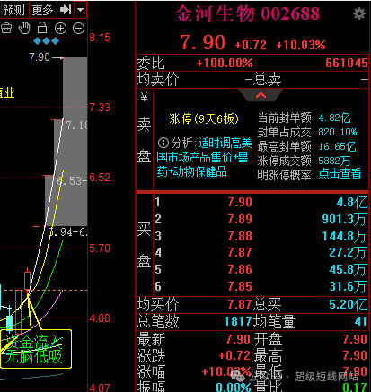Zoom out with the minus icon
Viewport: 371px width, 392px height.
pos(78,29)
